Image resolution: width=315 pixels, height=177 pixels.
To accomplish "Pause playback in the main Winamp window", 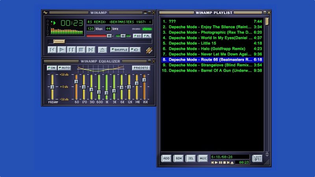I will tap(71, 50).
